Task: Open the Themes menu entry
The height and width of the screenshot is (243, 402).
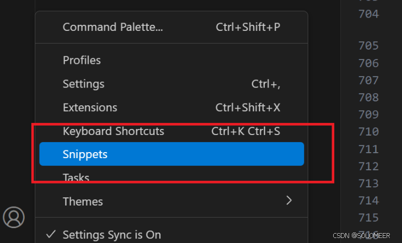Action: 83,201
